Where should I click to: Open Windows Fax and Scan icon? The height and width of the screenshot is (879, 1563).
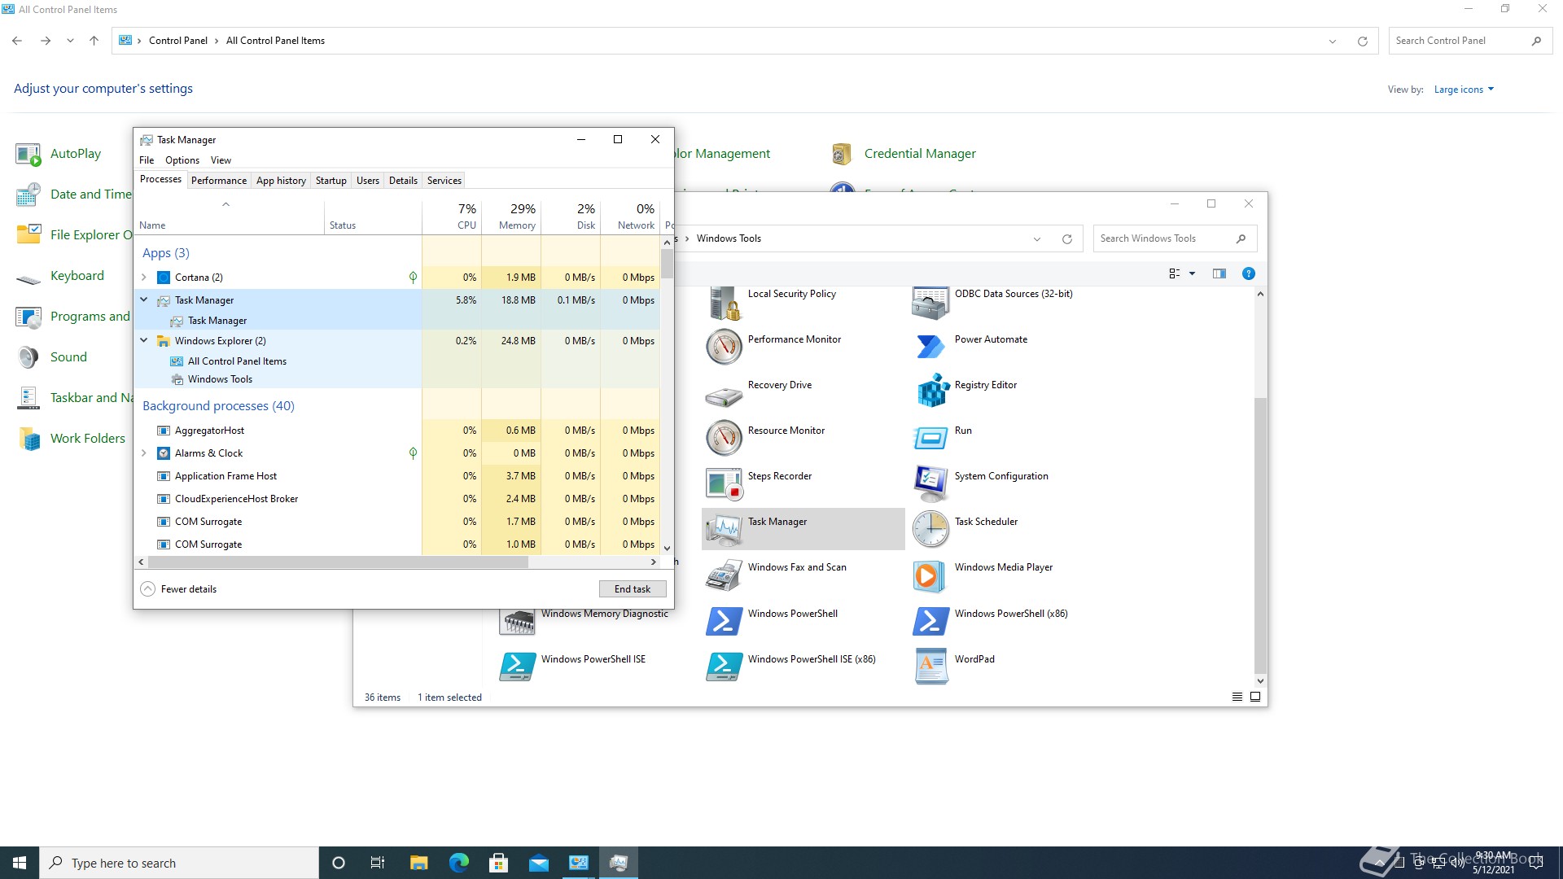pyautogui.click(x=724, y=575)
